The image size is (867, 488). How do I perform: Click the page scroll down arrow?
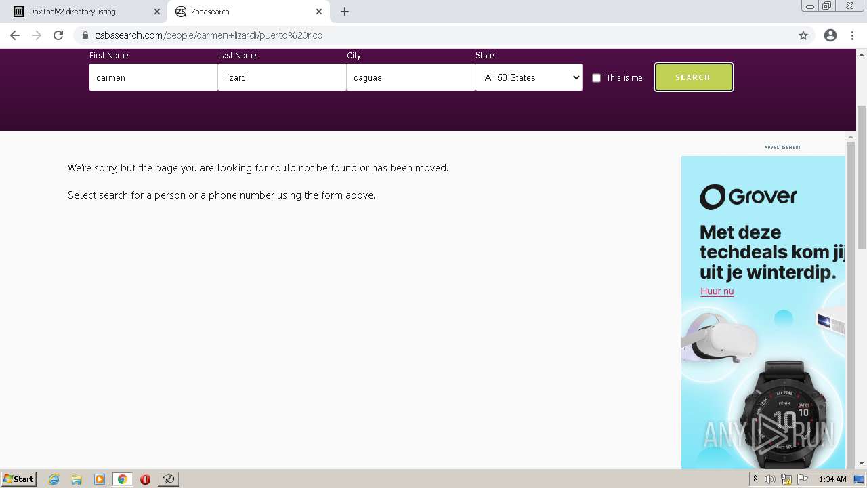tap(862, 463)
